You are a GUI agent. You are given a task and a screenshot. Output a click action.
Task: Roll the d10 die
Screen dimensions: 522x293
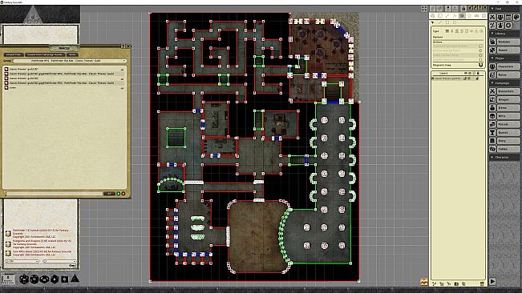tap(45, 279)
